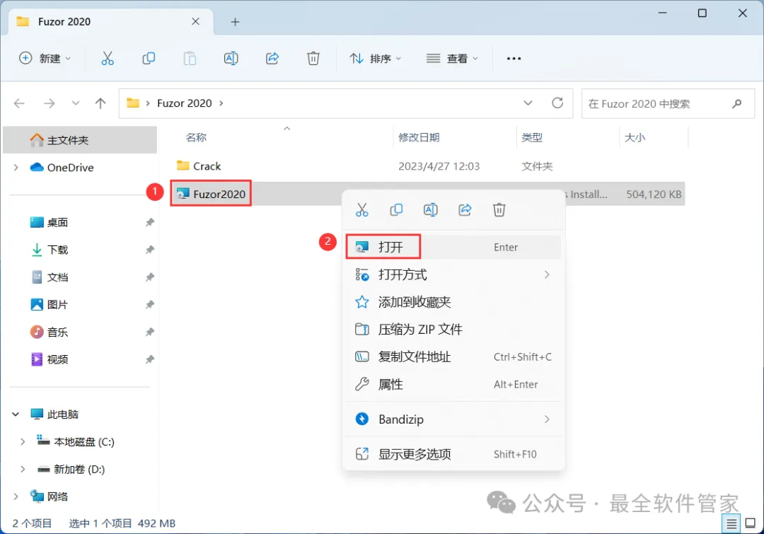Open the 查看 view dropdown
Screen dimensions: 764x534
click(451, 59)
